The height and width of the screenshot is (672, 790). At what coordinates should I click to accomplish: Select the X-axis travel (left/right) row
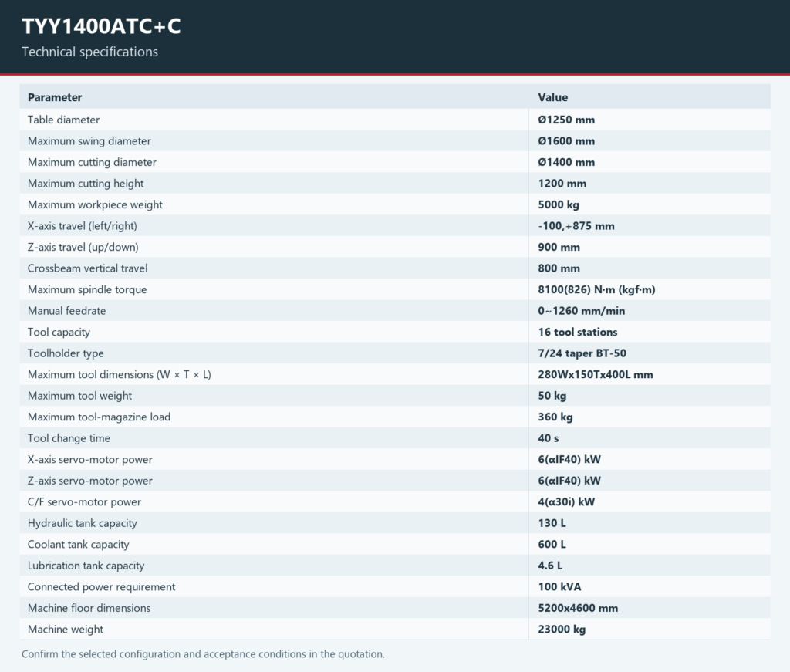point(395,226)
